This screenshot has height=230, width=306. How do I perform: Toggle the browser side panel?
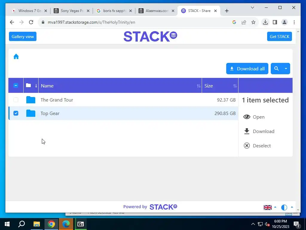coord(275,22)
